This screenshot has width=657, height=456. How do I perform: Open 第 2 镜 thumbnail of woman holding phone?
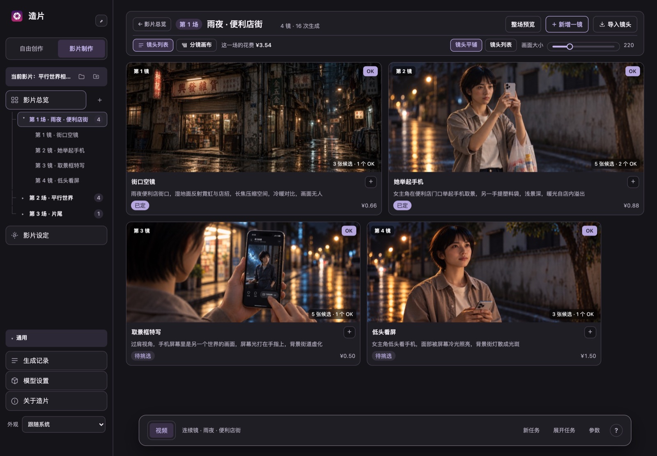coord(516,117)
